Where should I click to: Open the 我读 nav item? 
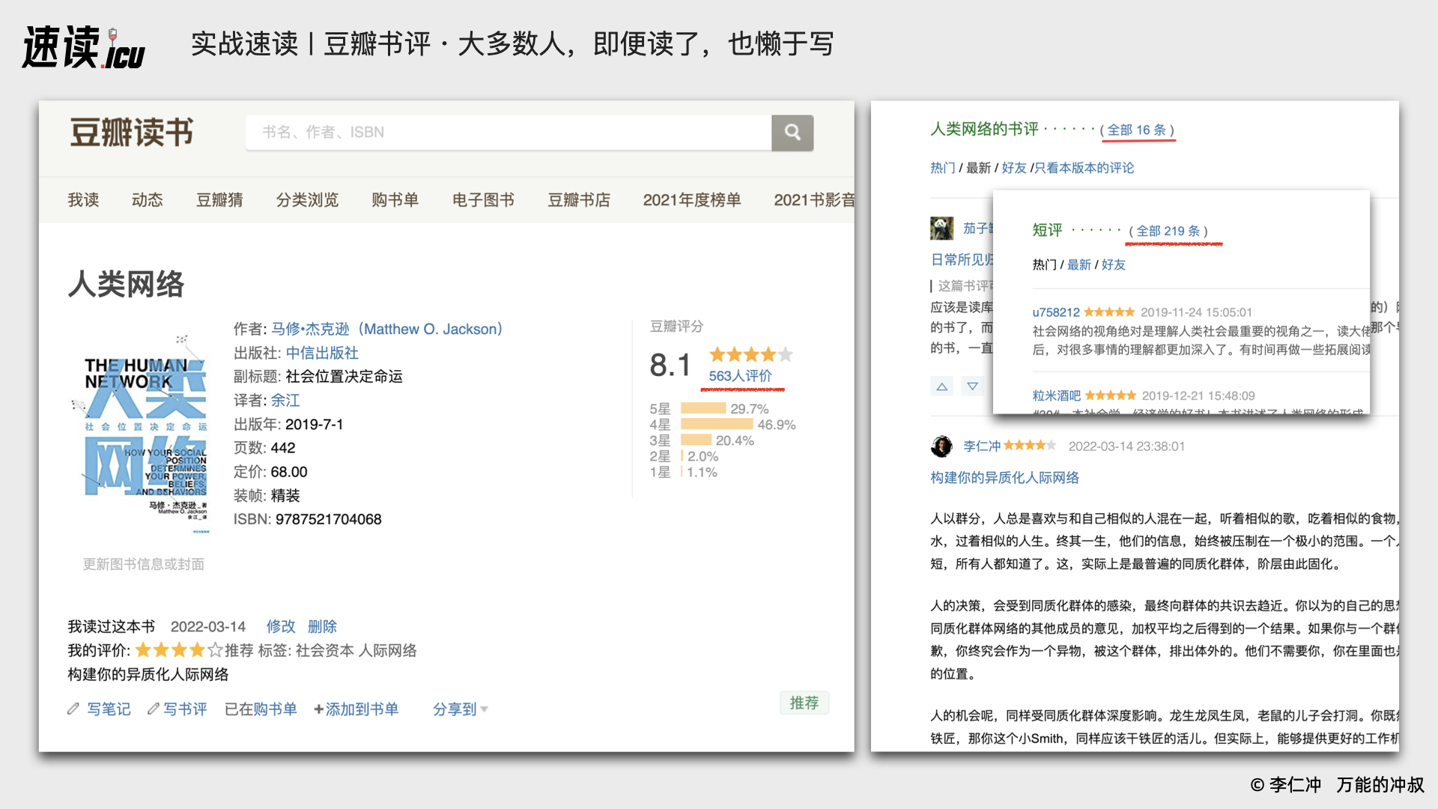pyautogui.click(x=83, y=200)
